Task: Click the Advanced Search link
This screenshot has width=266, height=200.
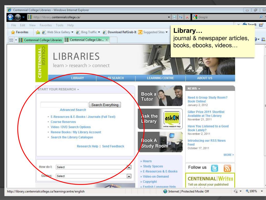Action: [73, 110]
